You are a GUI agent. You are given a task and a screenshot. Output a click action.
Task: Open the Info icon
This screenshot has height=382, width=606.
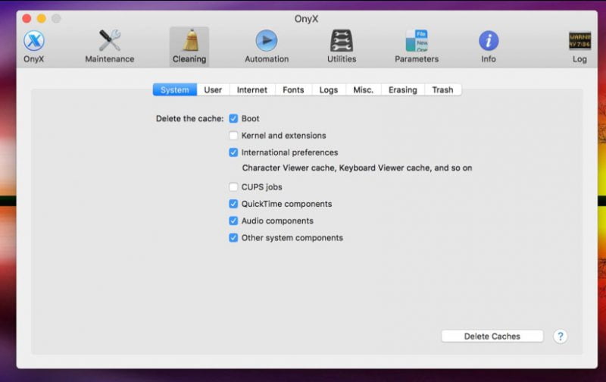pyautogui.click(x=489, y=41)
